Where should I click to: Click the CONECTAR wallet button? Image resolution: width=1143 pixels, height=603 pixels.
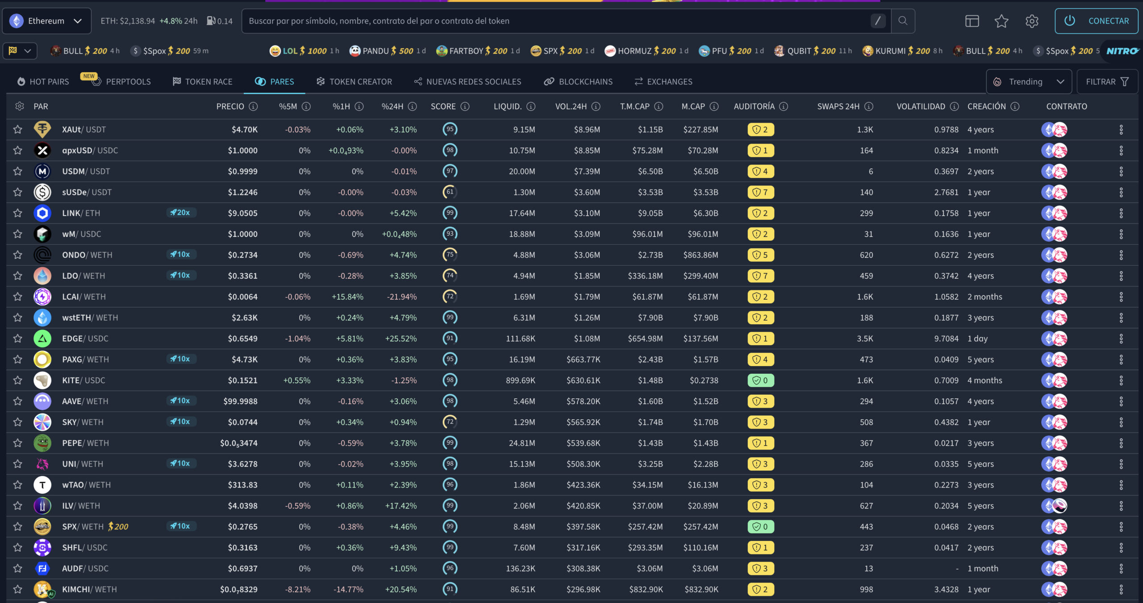point(1097,21)
